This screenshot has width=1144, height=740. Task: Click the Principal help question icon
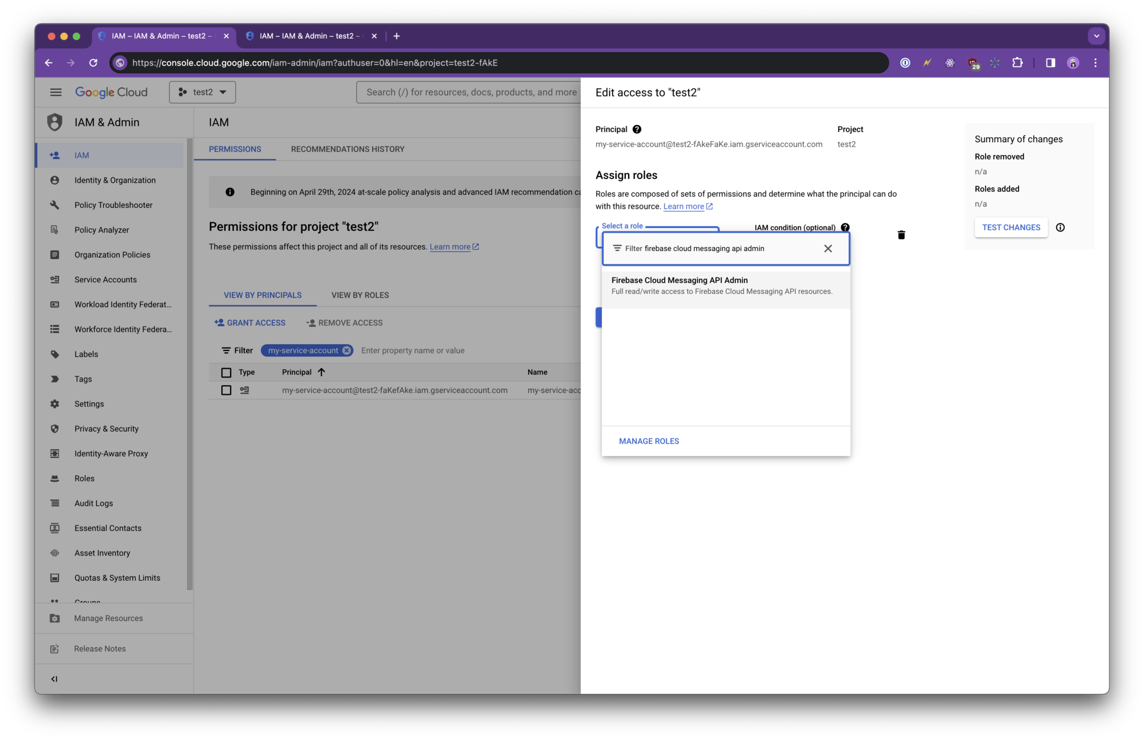tap(637, 129)
